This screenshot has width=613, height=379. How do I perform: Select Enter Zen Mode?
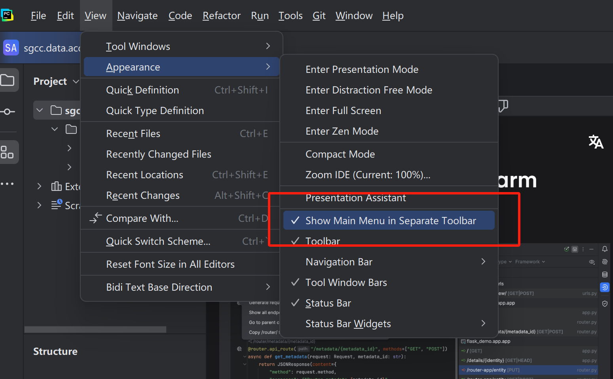click(342, 131)
